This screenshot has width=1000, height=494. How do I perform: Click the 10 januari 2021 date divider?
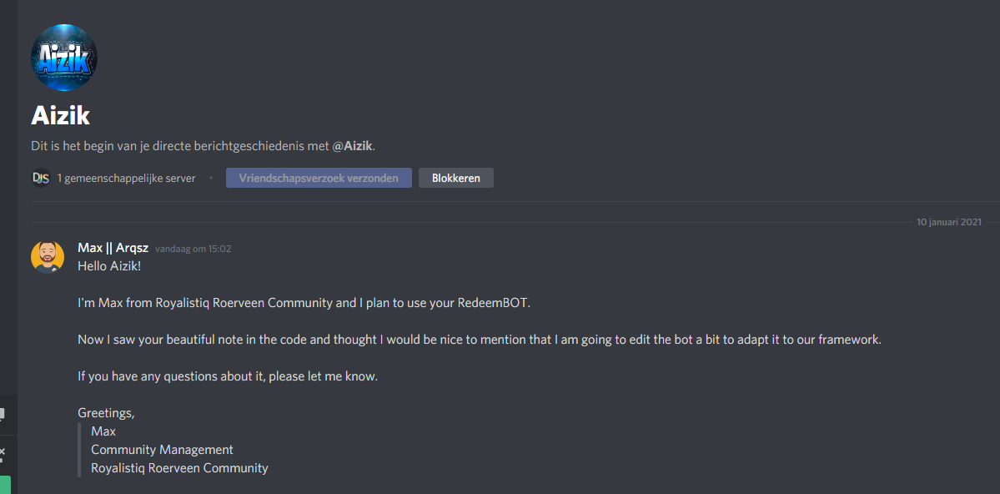[x=949, y=222]
